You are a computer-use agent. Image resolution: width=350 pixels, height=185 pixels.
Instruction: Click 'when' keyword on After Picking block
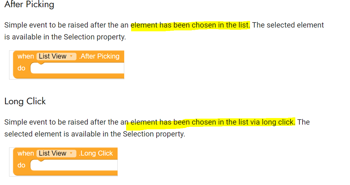coord(26,56)
